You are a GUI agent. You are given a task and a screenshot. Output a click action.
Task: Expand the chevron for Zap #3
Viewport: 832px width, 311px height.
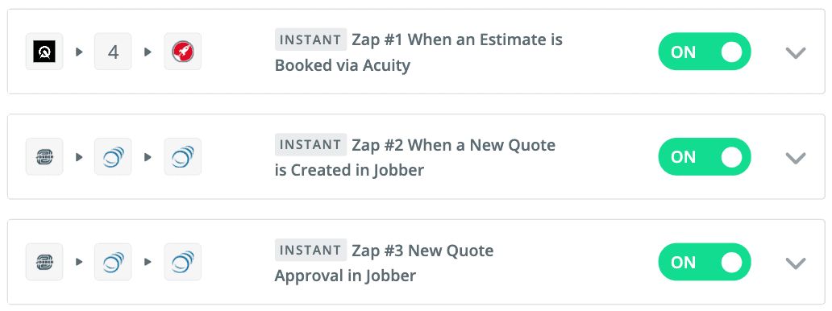796,263
